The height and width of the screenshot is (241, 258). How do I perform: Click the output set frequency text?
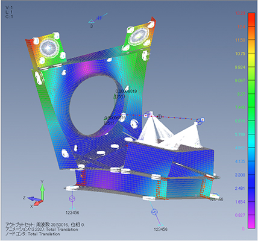pyautogui.click(x=45, y=225)
